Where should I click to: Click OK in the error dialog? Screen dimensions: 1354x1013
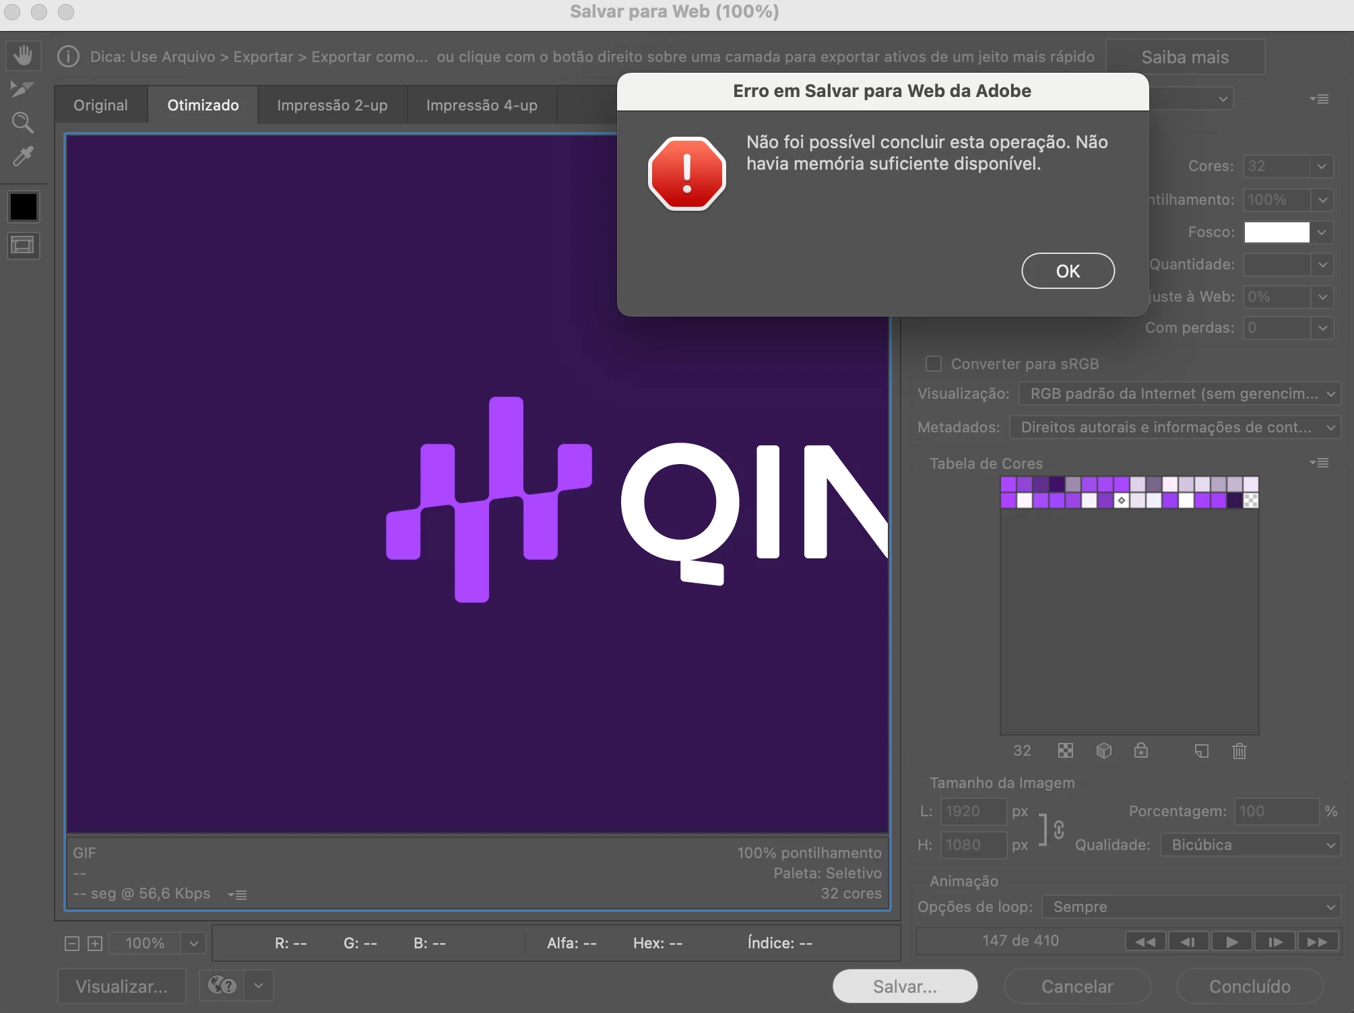coord(1068,271)
